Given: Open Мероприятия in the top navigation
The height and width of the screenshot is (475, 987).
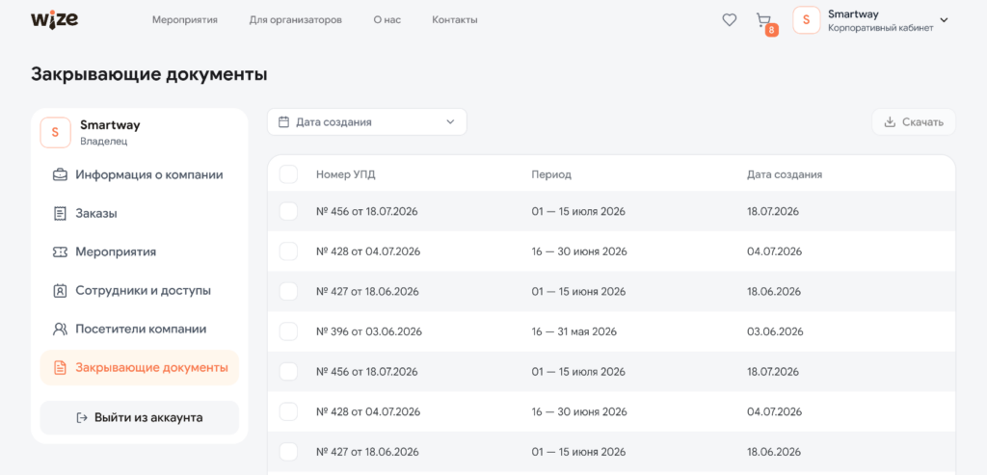Looking at the screenshot, I should tap(185, 20).
